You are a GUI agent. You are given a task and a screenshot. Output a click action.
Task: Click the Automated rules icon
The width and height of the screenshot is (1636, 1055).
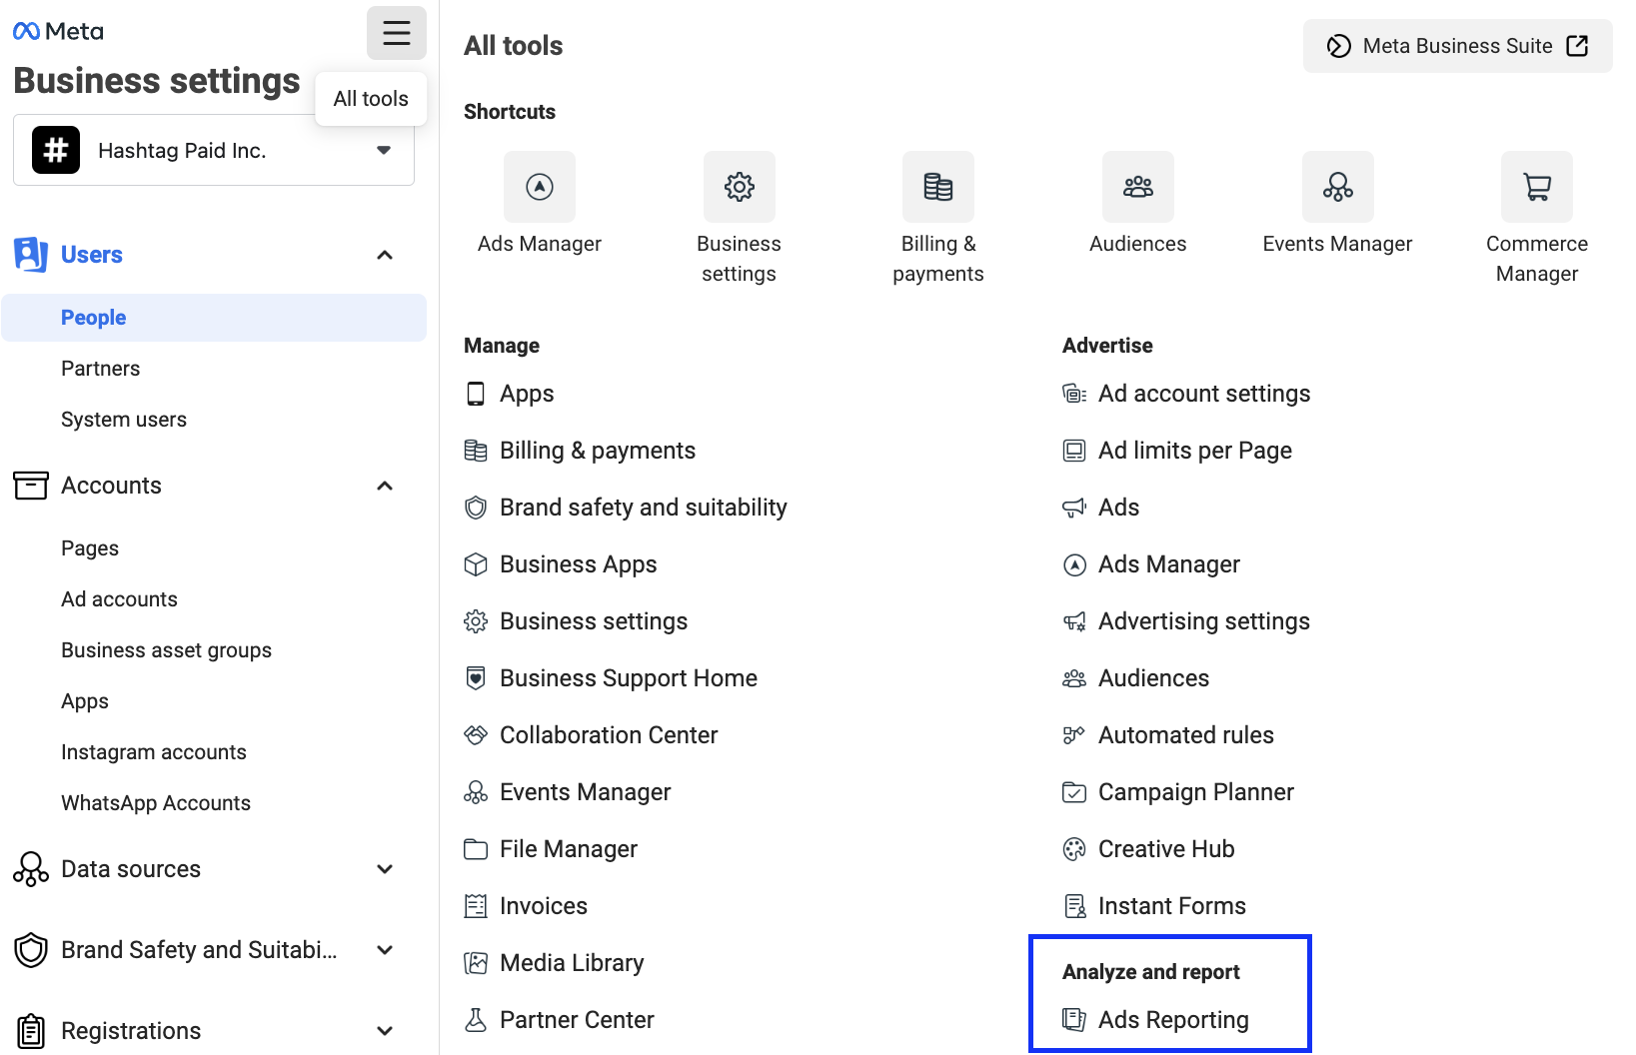(x=1074, y=735)
